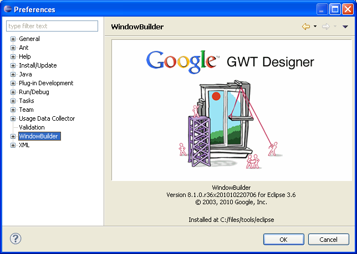This screenshot has height=254, width=357.
Task: Expand the Tasks node
Action: tap(13, 101)
